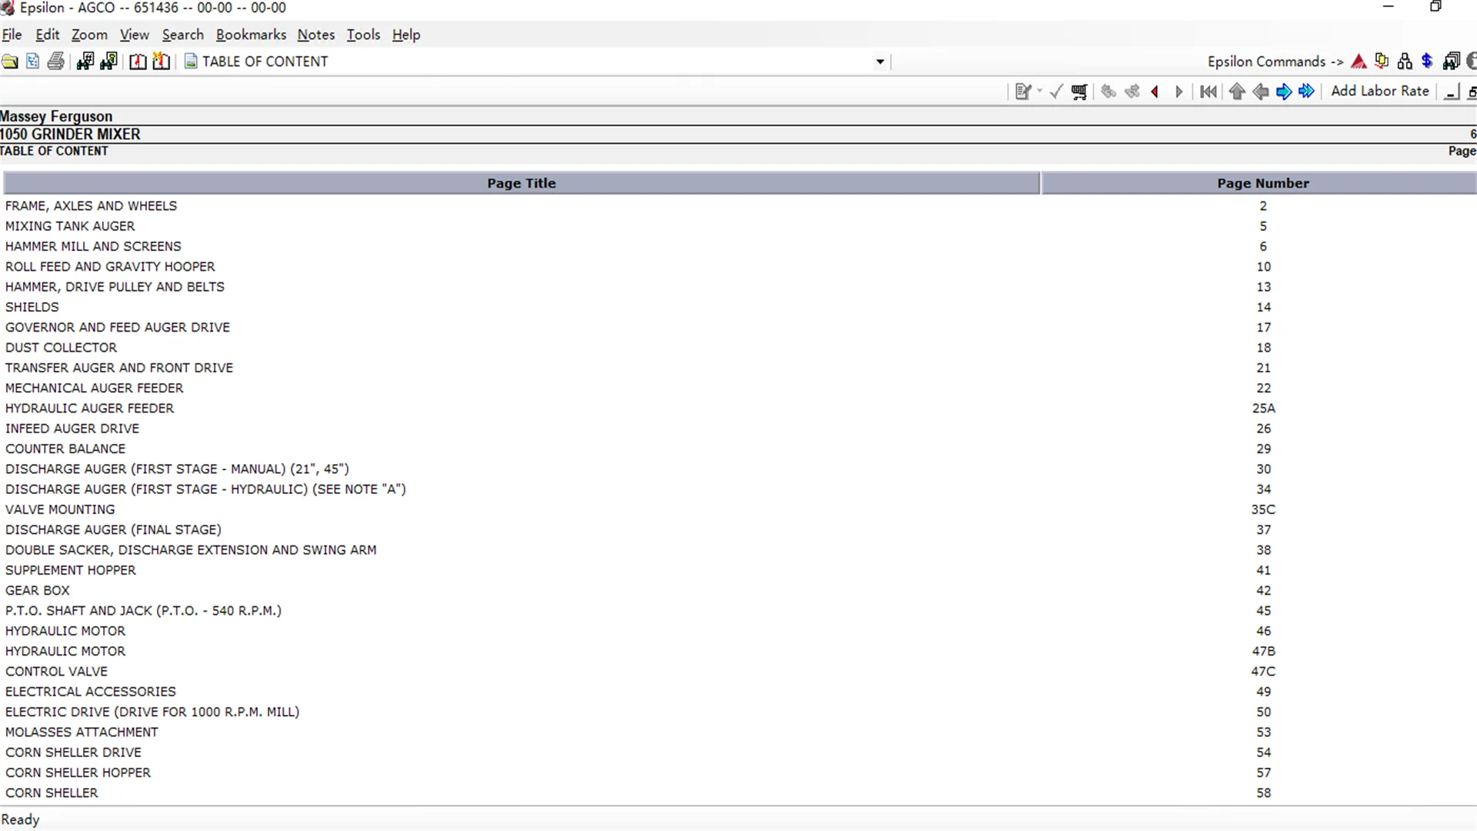The height and width of the screenshot is (831, 1477).
Task: Select GEAR BOX page 42 entry
Action: tap(38, 589)
